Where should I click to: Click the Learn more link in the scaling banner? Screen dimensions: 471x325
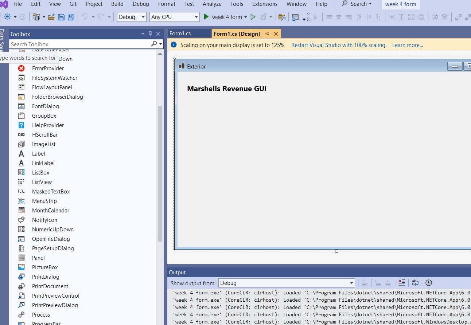pyautogui.click(x=407, y=45)
